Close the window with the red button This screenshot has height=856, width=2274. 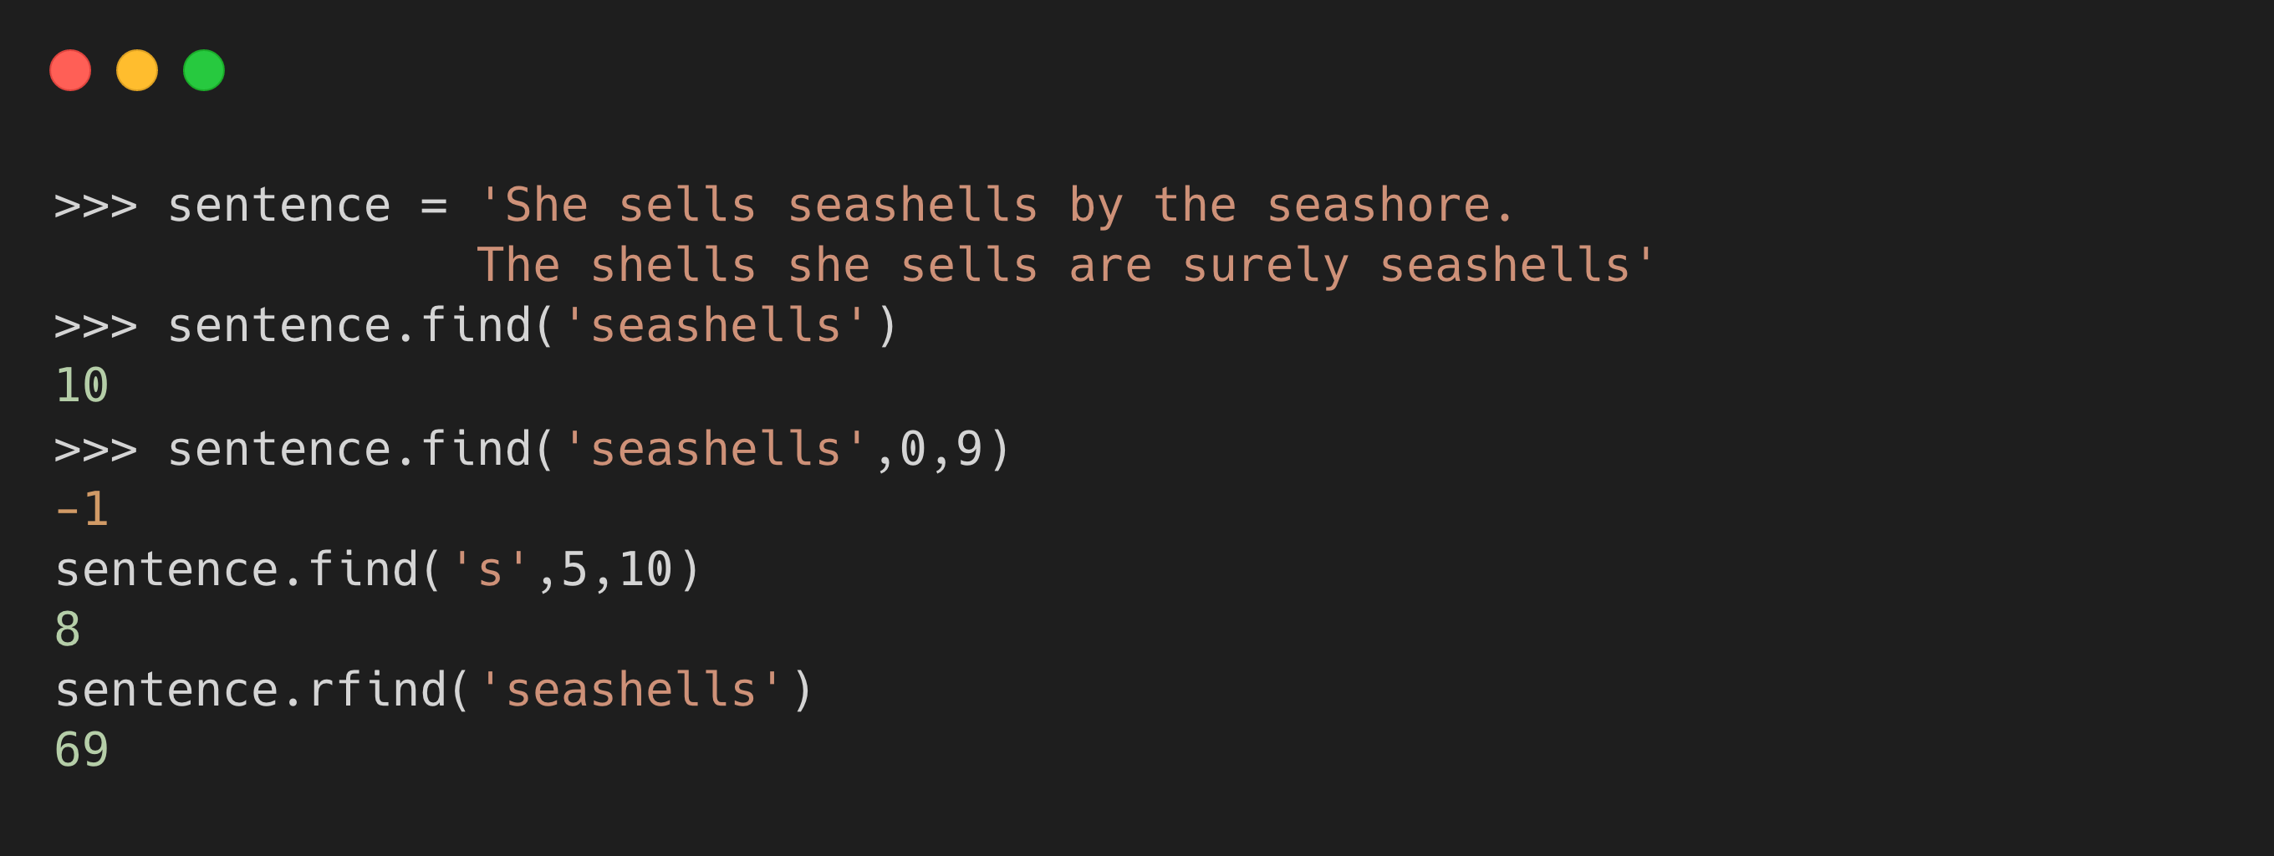[x=69, y=70]
